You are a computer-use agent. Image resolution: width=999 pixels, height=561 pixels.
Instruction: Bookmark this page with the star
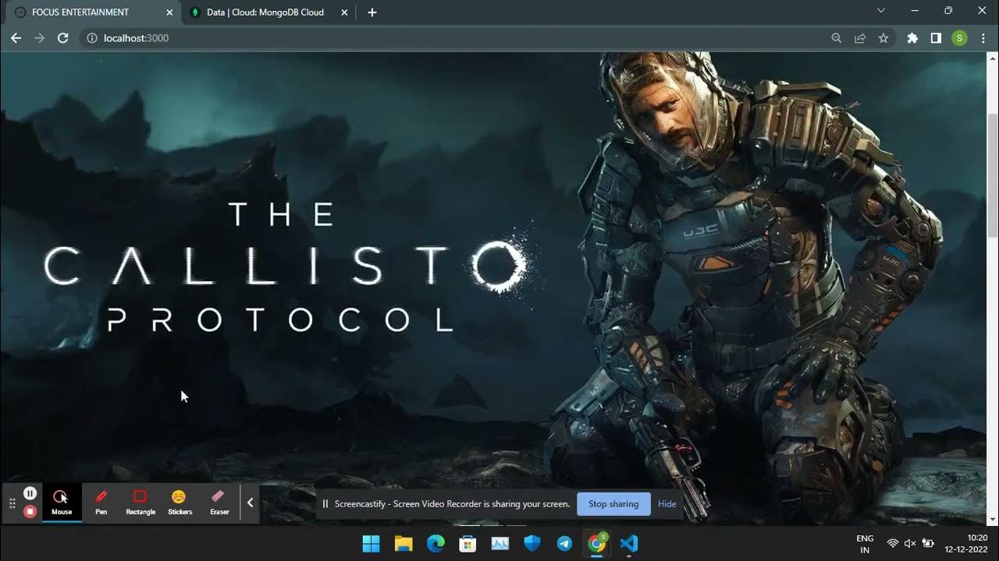(x=883, y=38)
